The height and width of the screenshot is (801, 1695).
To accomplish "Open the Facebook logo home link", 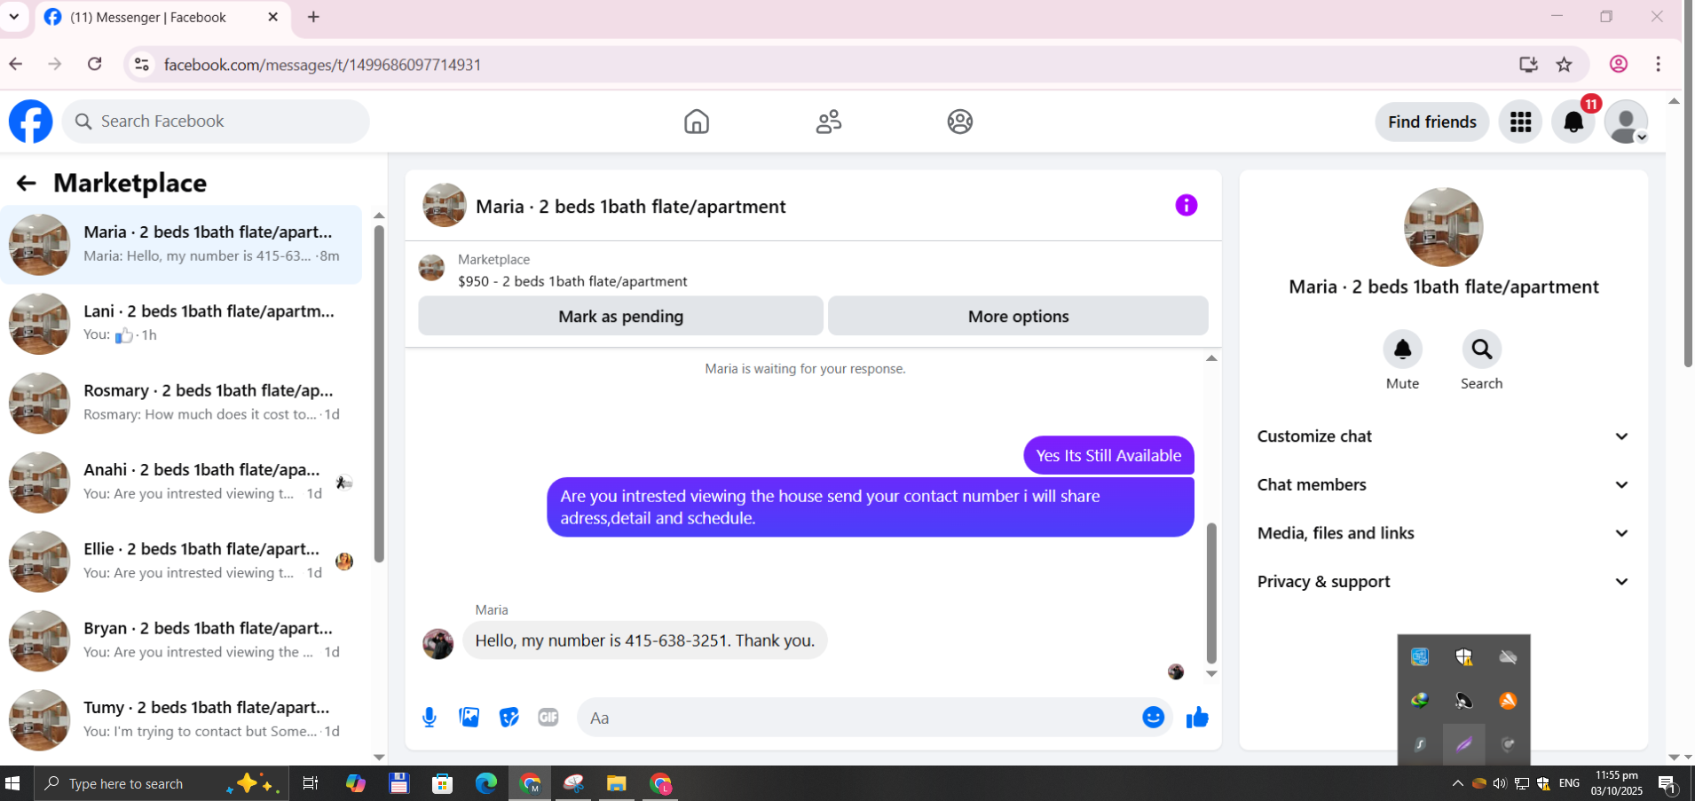I will click(31, 122).
